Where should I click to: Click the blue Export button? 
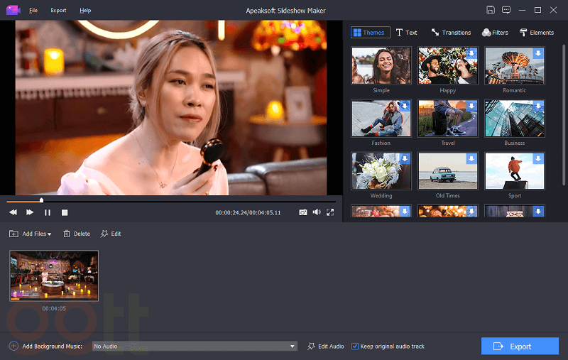(520, 347)
